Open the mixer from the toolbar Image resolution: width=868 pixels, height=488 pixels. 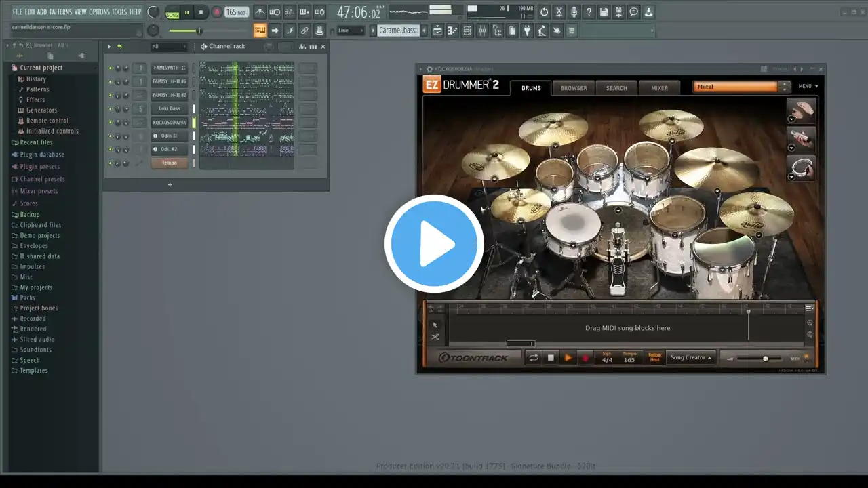482,30
